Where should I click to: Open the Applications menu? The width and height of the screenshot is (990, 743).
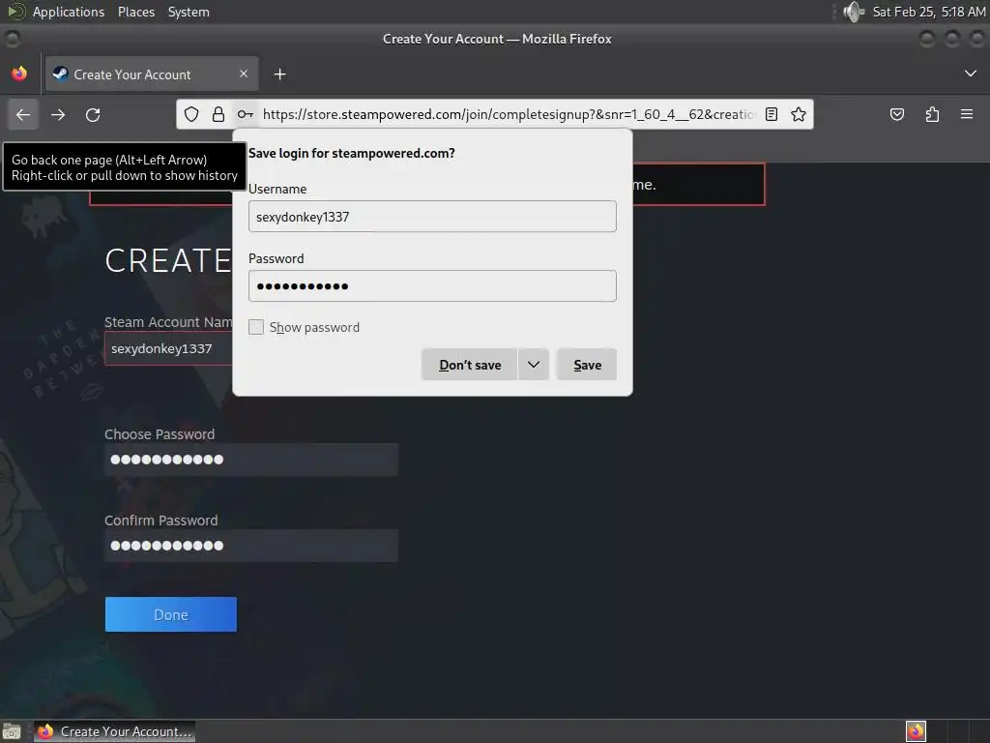pos(69,12)
